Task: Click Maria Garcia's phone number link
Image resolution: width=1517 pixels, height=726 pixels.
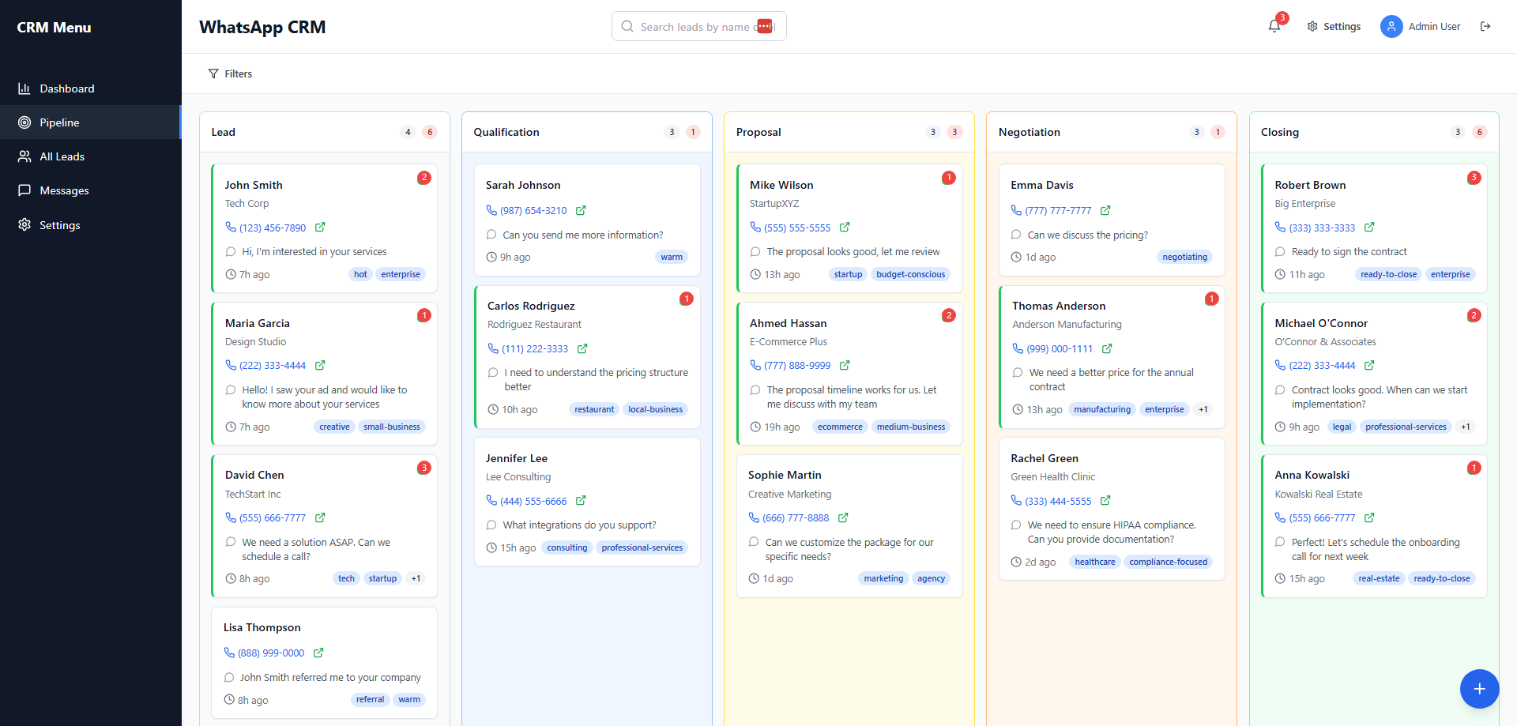Action: click(x=272, y=365)
